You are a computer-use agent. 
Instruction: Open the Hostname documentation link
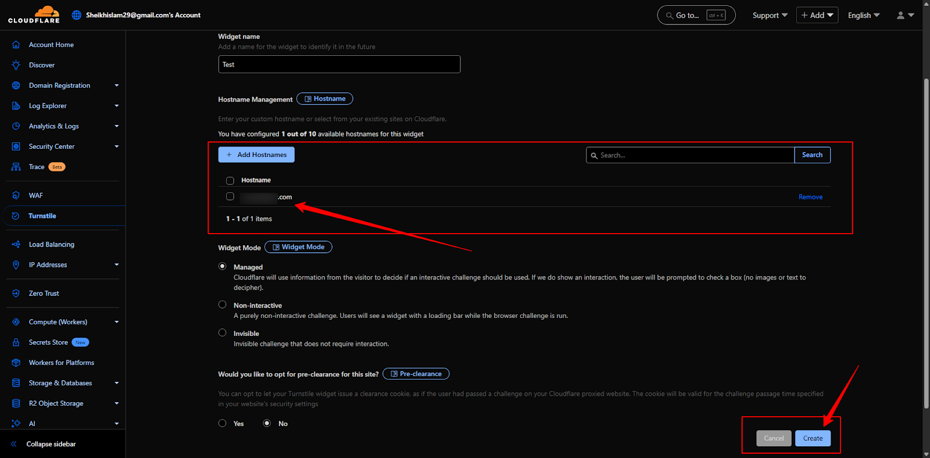tap(325, 99)
